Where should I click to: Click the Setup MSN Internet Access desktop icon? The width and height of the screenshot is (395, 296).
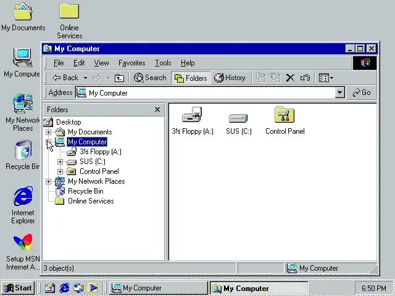[23, 252]
